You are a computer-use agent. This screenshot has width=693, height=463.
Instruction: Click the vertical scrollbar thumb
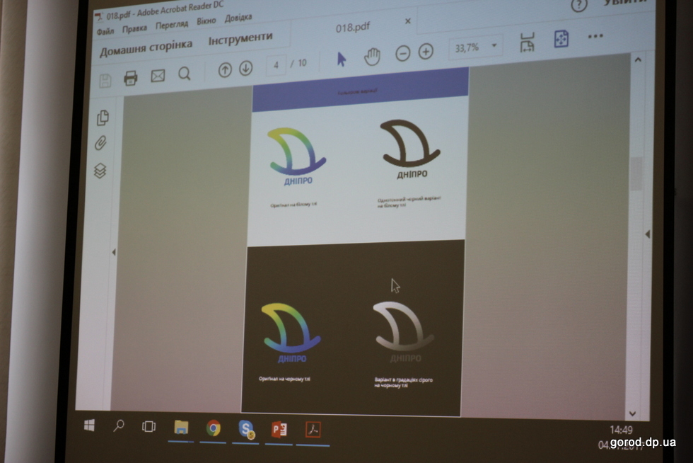tap(636, 173)
